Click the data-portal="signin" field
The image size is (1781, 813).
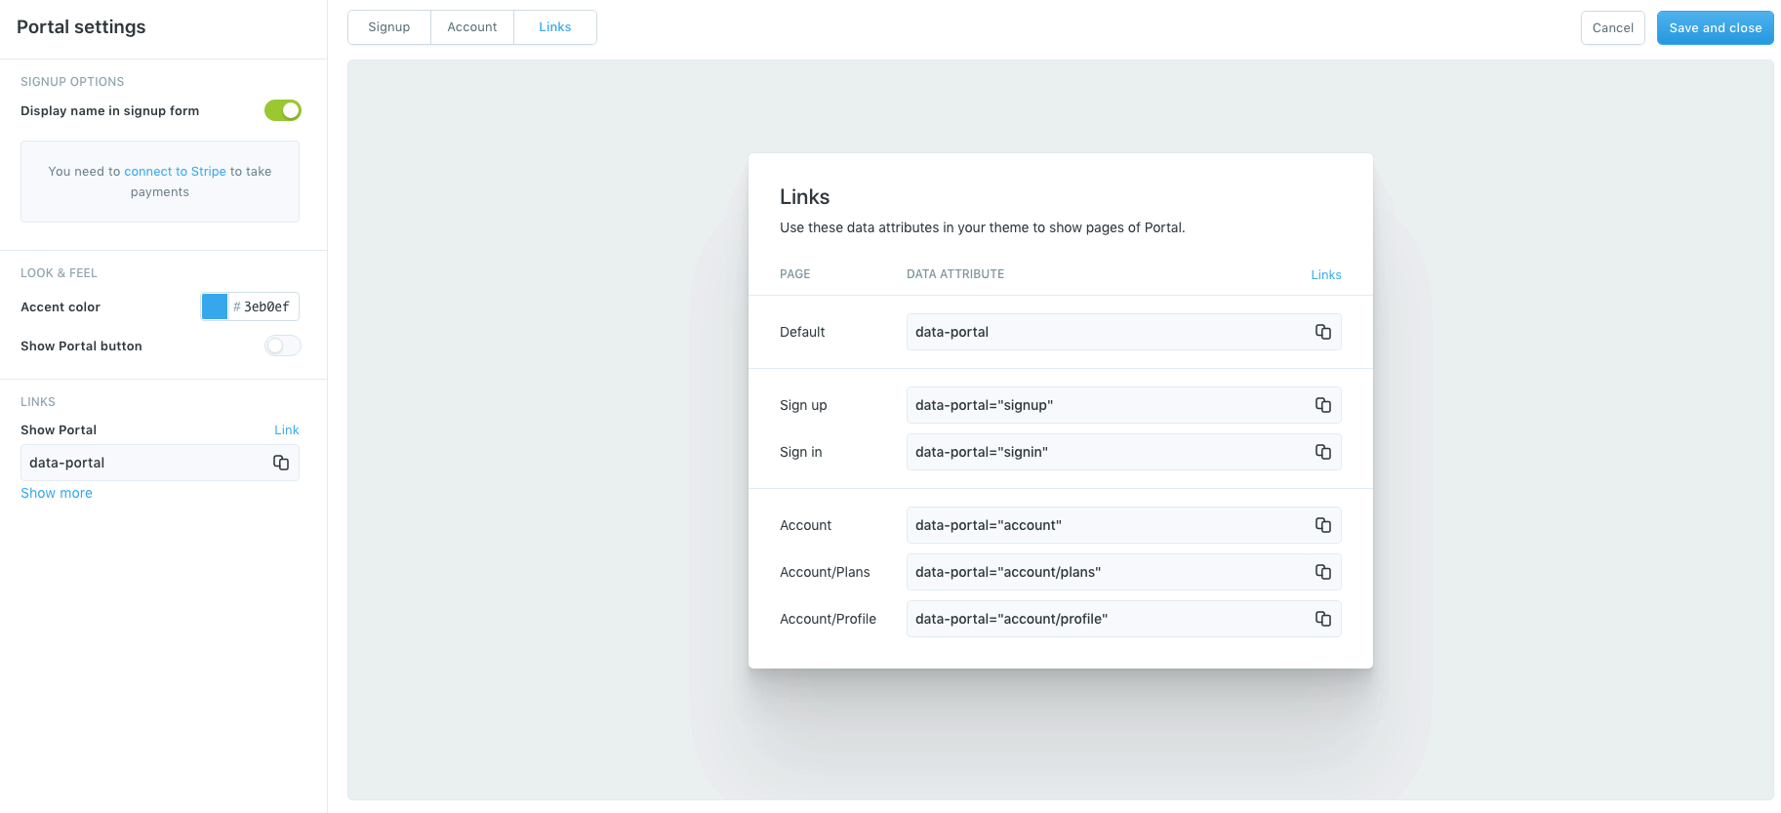[1123, 452]
